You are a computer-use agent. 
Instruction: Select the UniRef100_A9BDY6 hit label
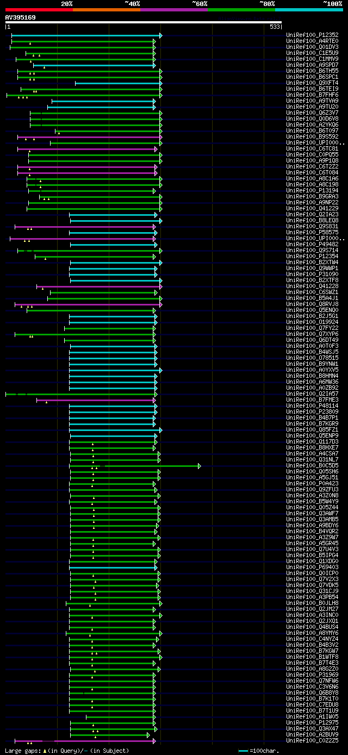point(312,526)
